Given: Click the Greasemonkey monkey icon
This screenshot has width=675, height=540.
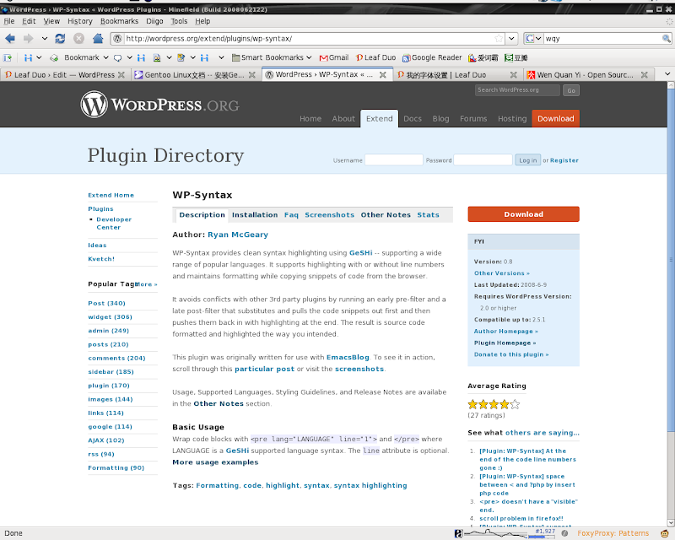Looking at the screenshot, I should point(664,533).
